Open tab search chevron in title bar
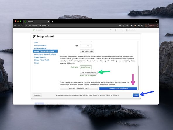The height and width of the screenshot is (130, 173). point(156,22)
